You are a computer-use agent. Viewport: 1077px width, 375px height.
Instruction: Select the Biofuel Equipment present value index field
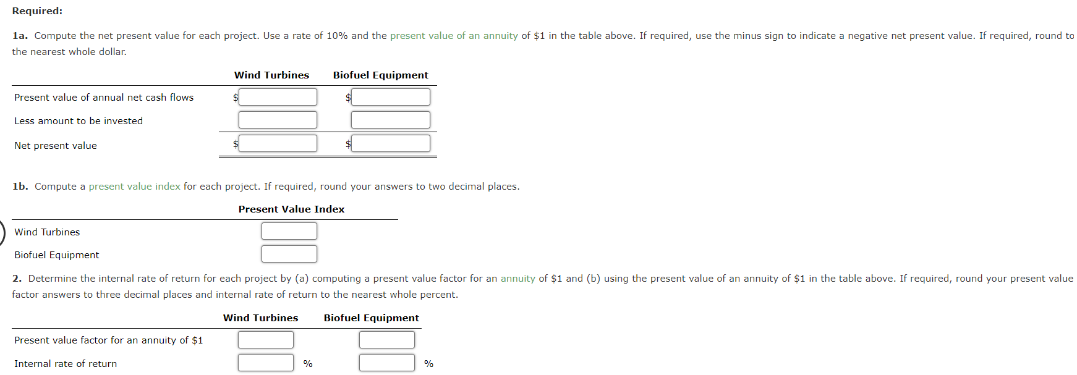[289, 253]
